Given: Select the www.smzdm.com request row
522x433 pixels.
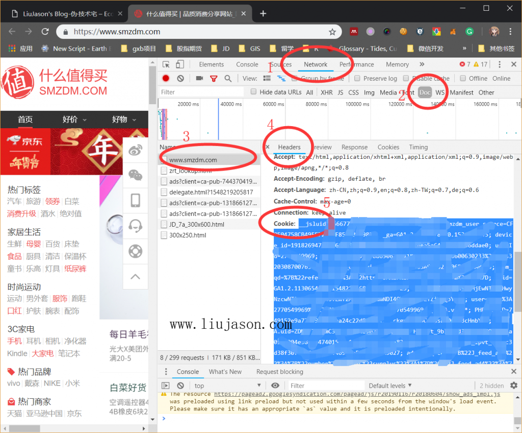Looking at the screenshot, I should 209,160.
